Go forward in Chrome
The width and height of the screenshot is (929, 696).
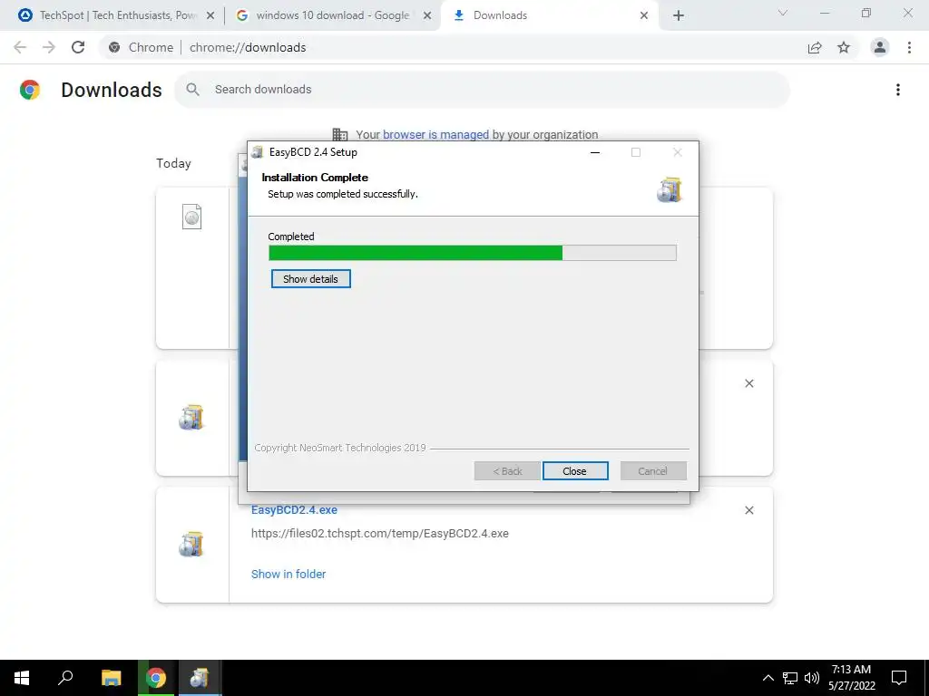(x=49, y=47)
